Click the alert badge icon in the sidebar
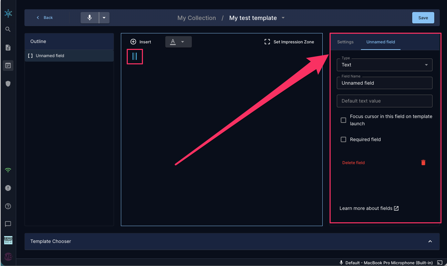The height and width of the screenshot is (266, 447). (x=8, y=188)
